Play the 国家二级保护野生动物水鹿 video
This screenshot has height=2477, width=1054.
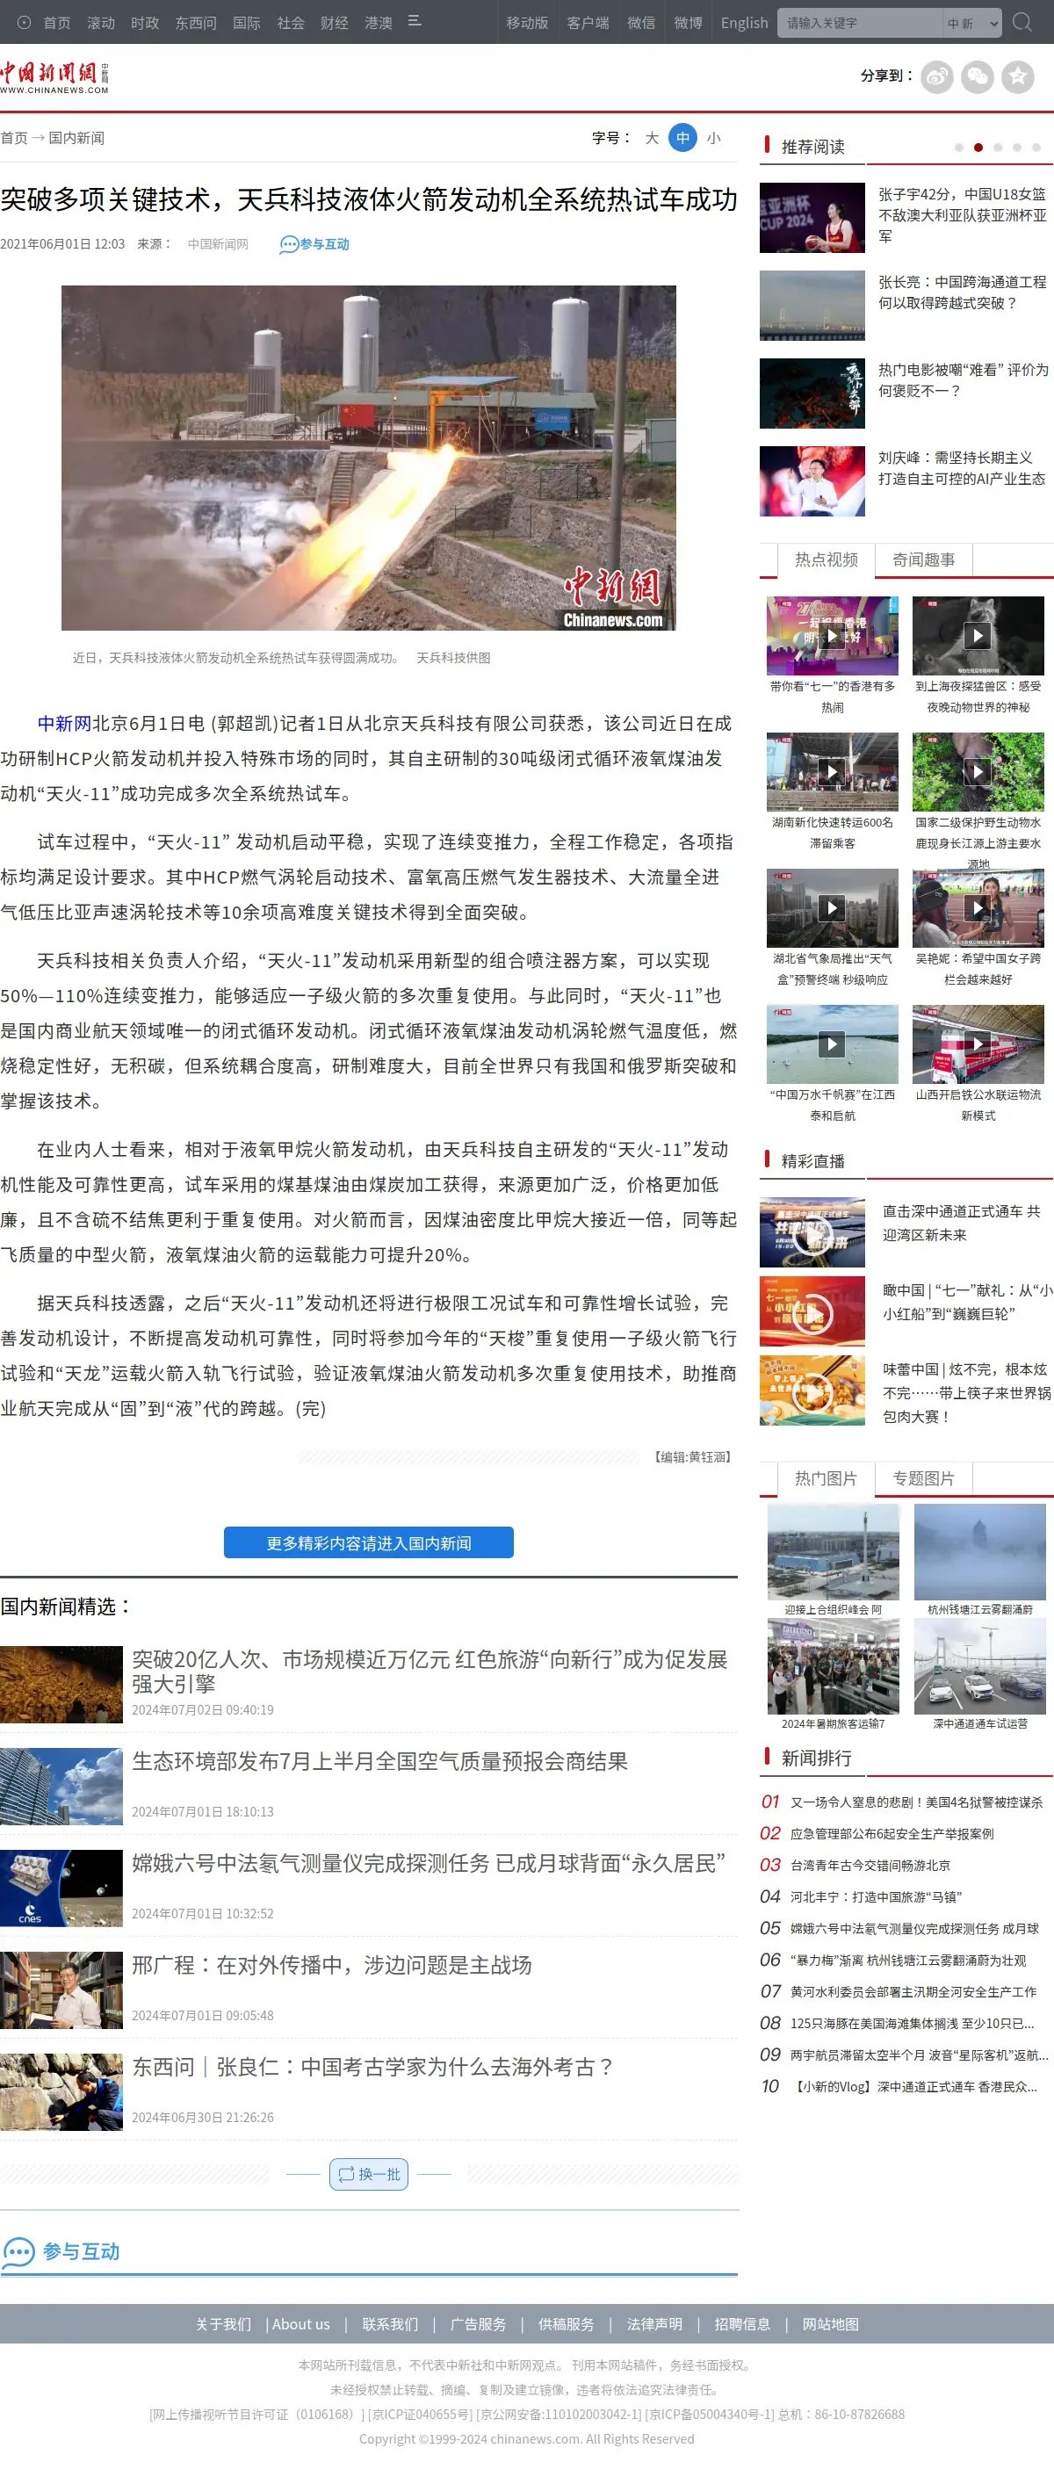coord(978,772)
